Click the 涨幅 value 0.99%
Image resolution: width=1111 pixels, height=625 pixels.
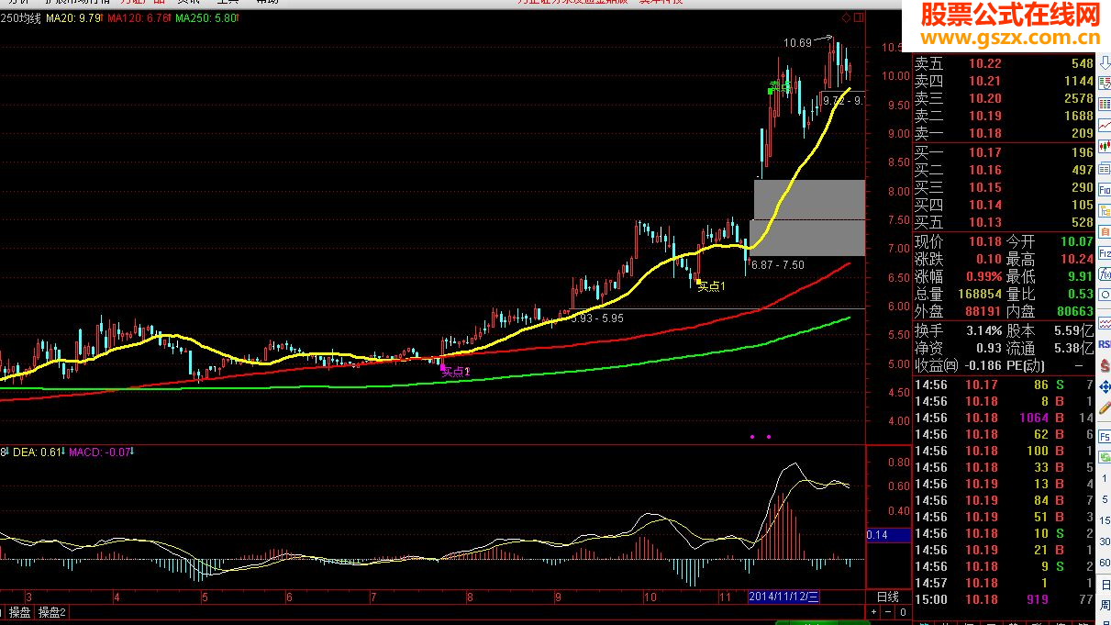pos(983,276)
